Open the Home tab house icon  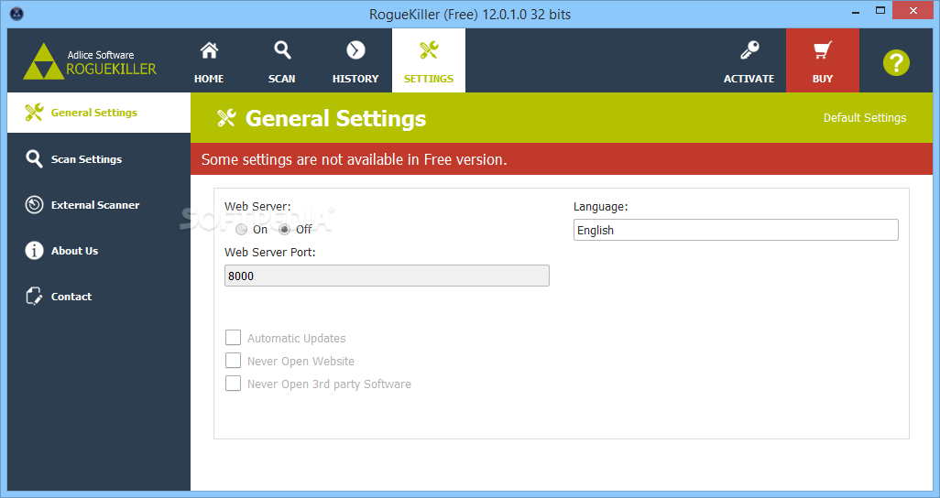pos(209,50)
